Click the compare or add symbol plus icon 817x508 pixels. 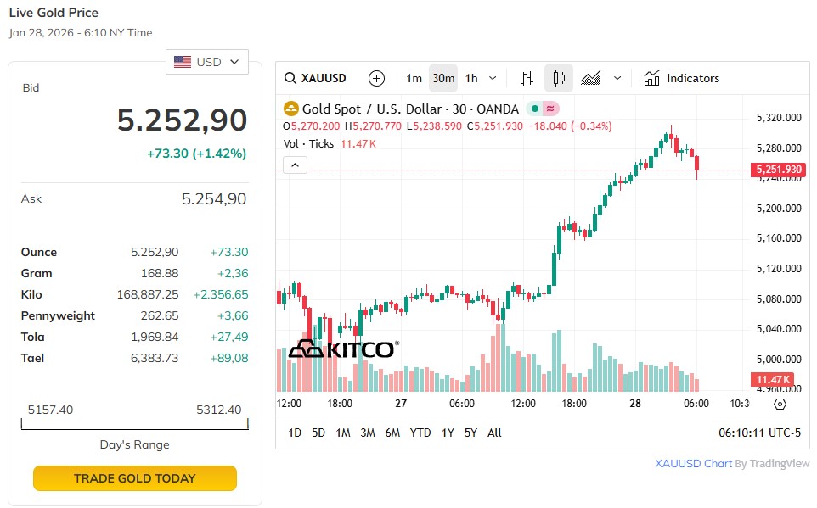[377, 78]
